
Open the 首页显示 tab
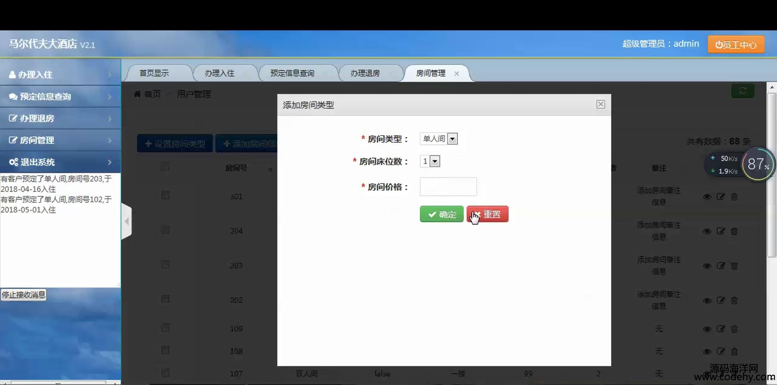click(x=154, y=73)
